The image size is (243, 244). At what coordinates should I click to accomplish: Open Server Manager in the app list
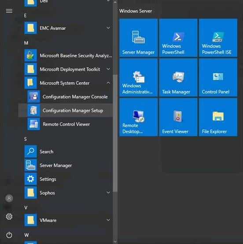[66, 165]
